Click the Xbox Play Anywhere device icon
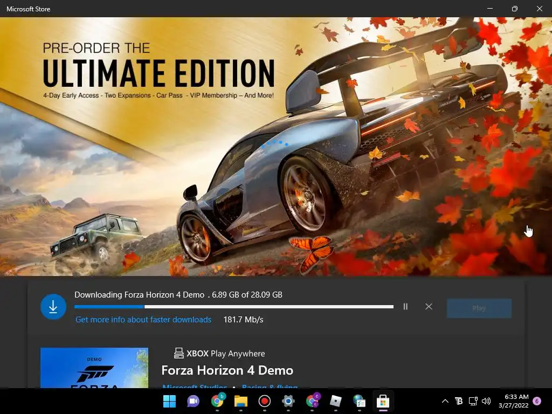 (x=179, y=353)
